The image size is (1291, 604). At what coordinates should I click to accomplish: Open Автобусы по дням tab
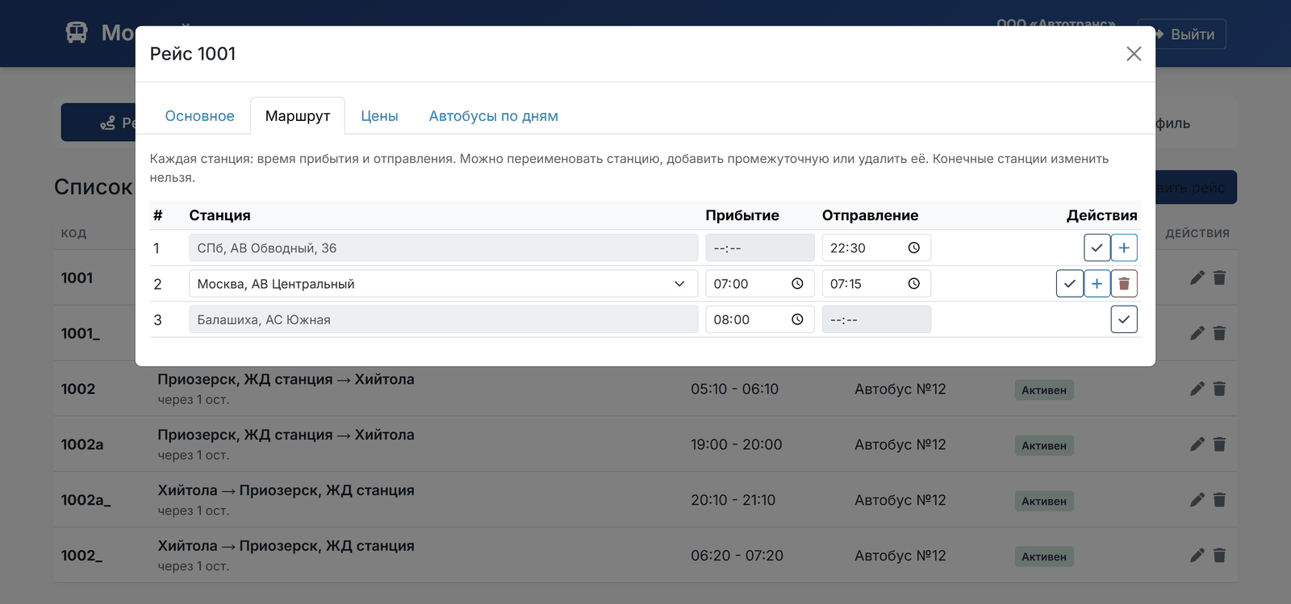click(x=493, y=116)
